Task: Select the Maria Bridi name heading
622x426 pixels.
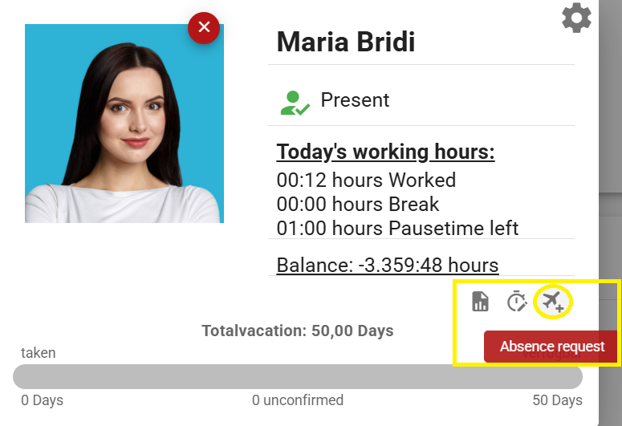Action: pos(346,42)
